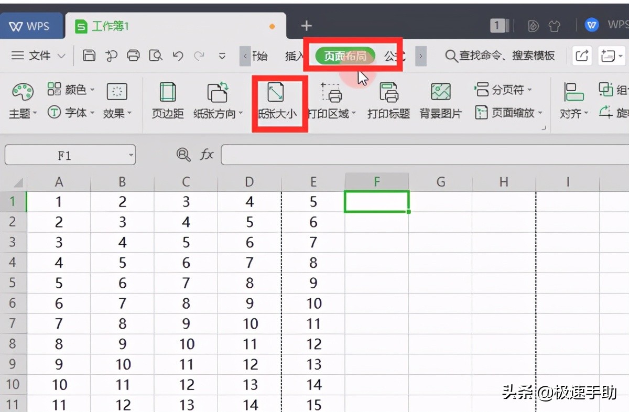Select column A header
The image size is (629, 412).
[x=59, y=182]
